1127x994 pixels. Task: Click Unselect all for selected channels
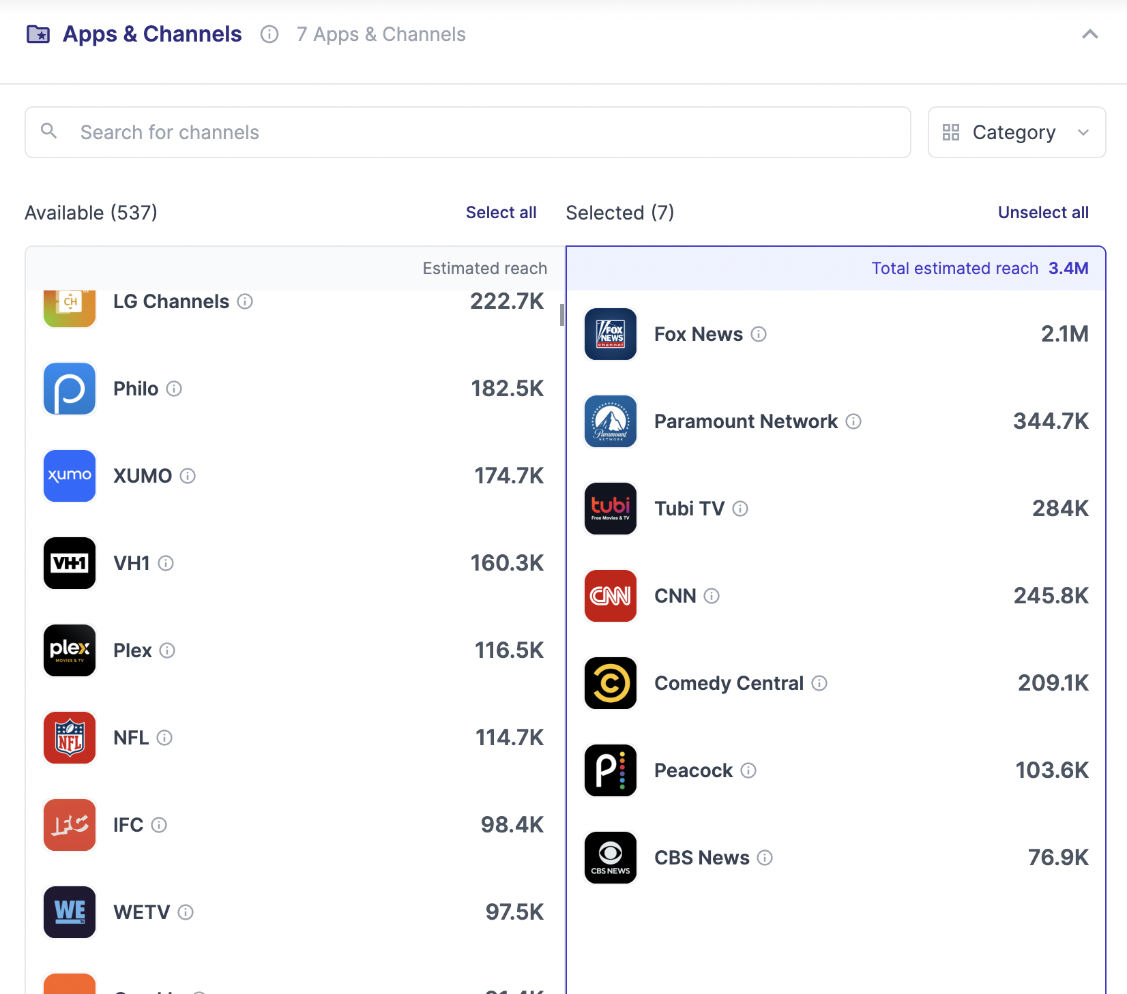pos(1043,213)
